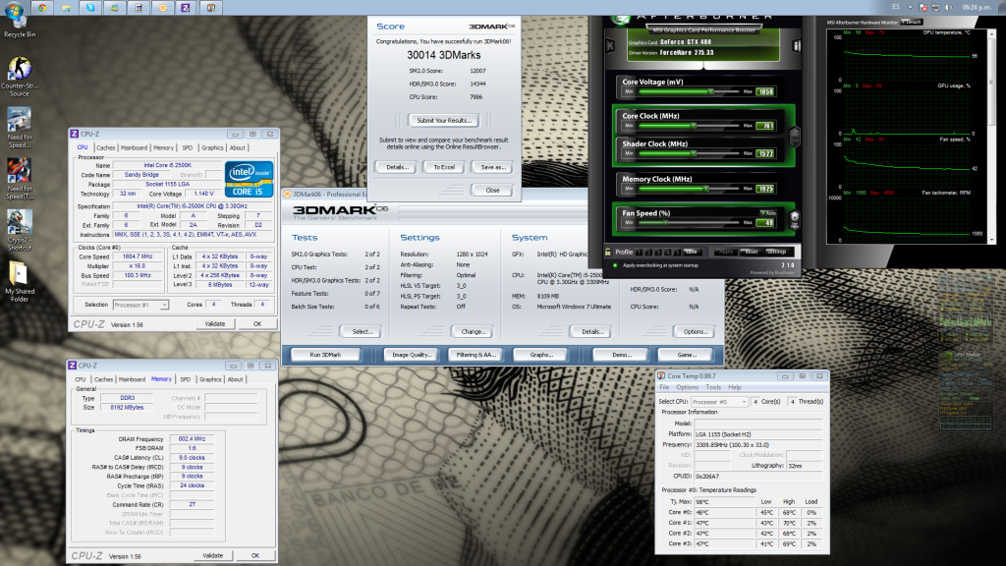Click the taskbar clock 06:24 p.m.

(x=977, y=8)
